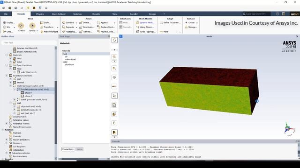300x168 pixels.
Task: Click the Replace Mesh tool
Action: click(x=105, y=27)
